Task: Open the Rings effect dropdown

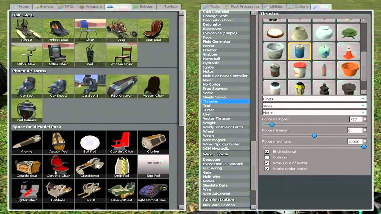Action: point(314,99)
